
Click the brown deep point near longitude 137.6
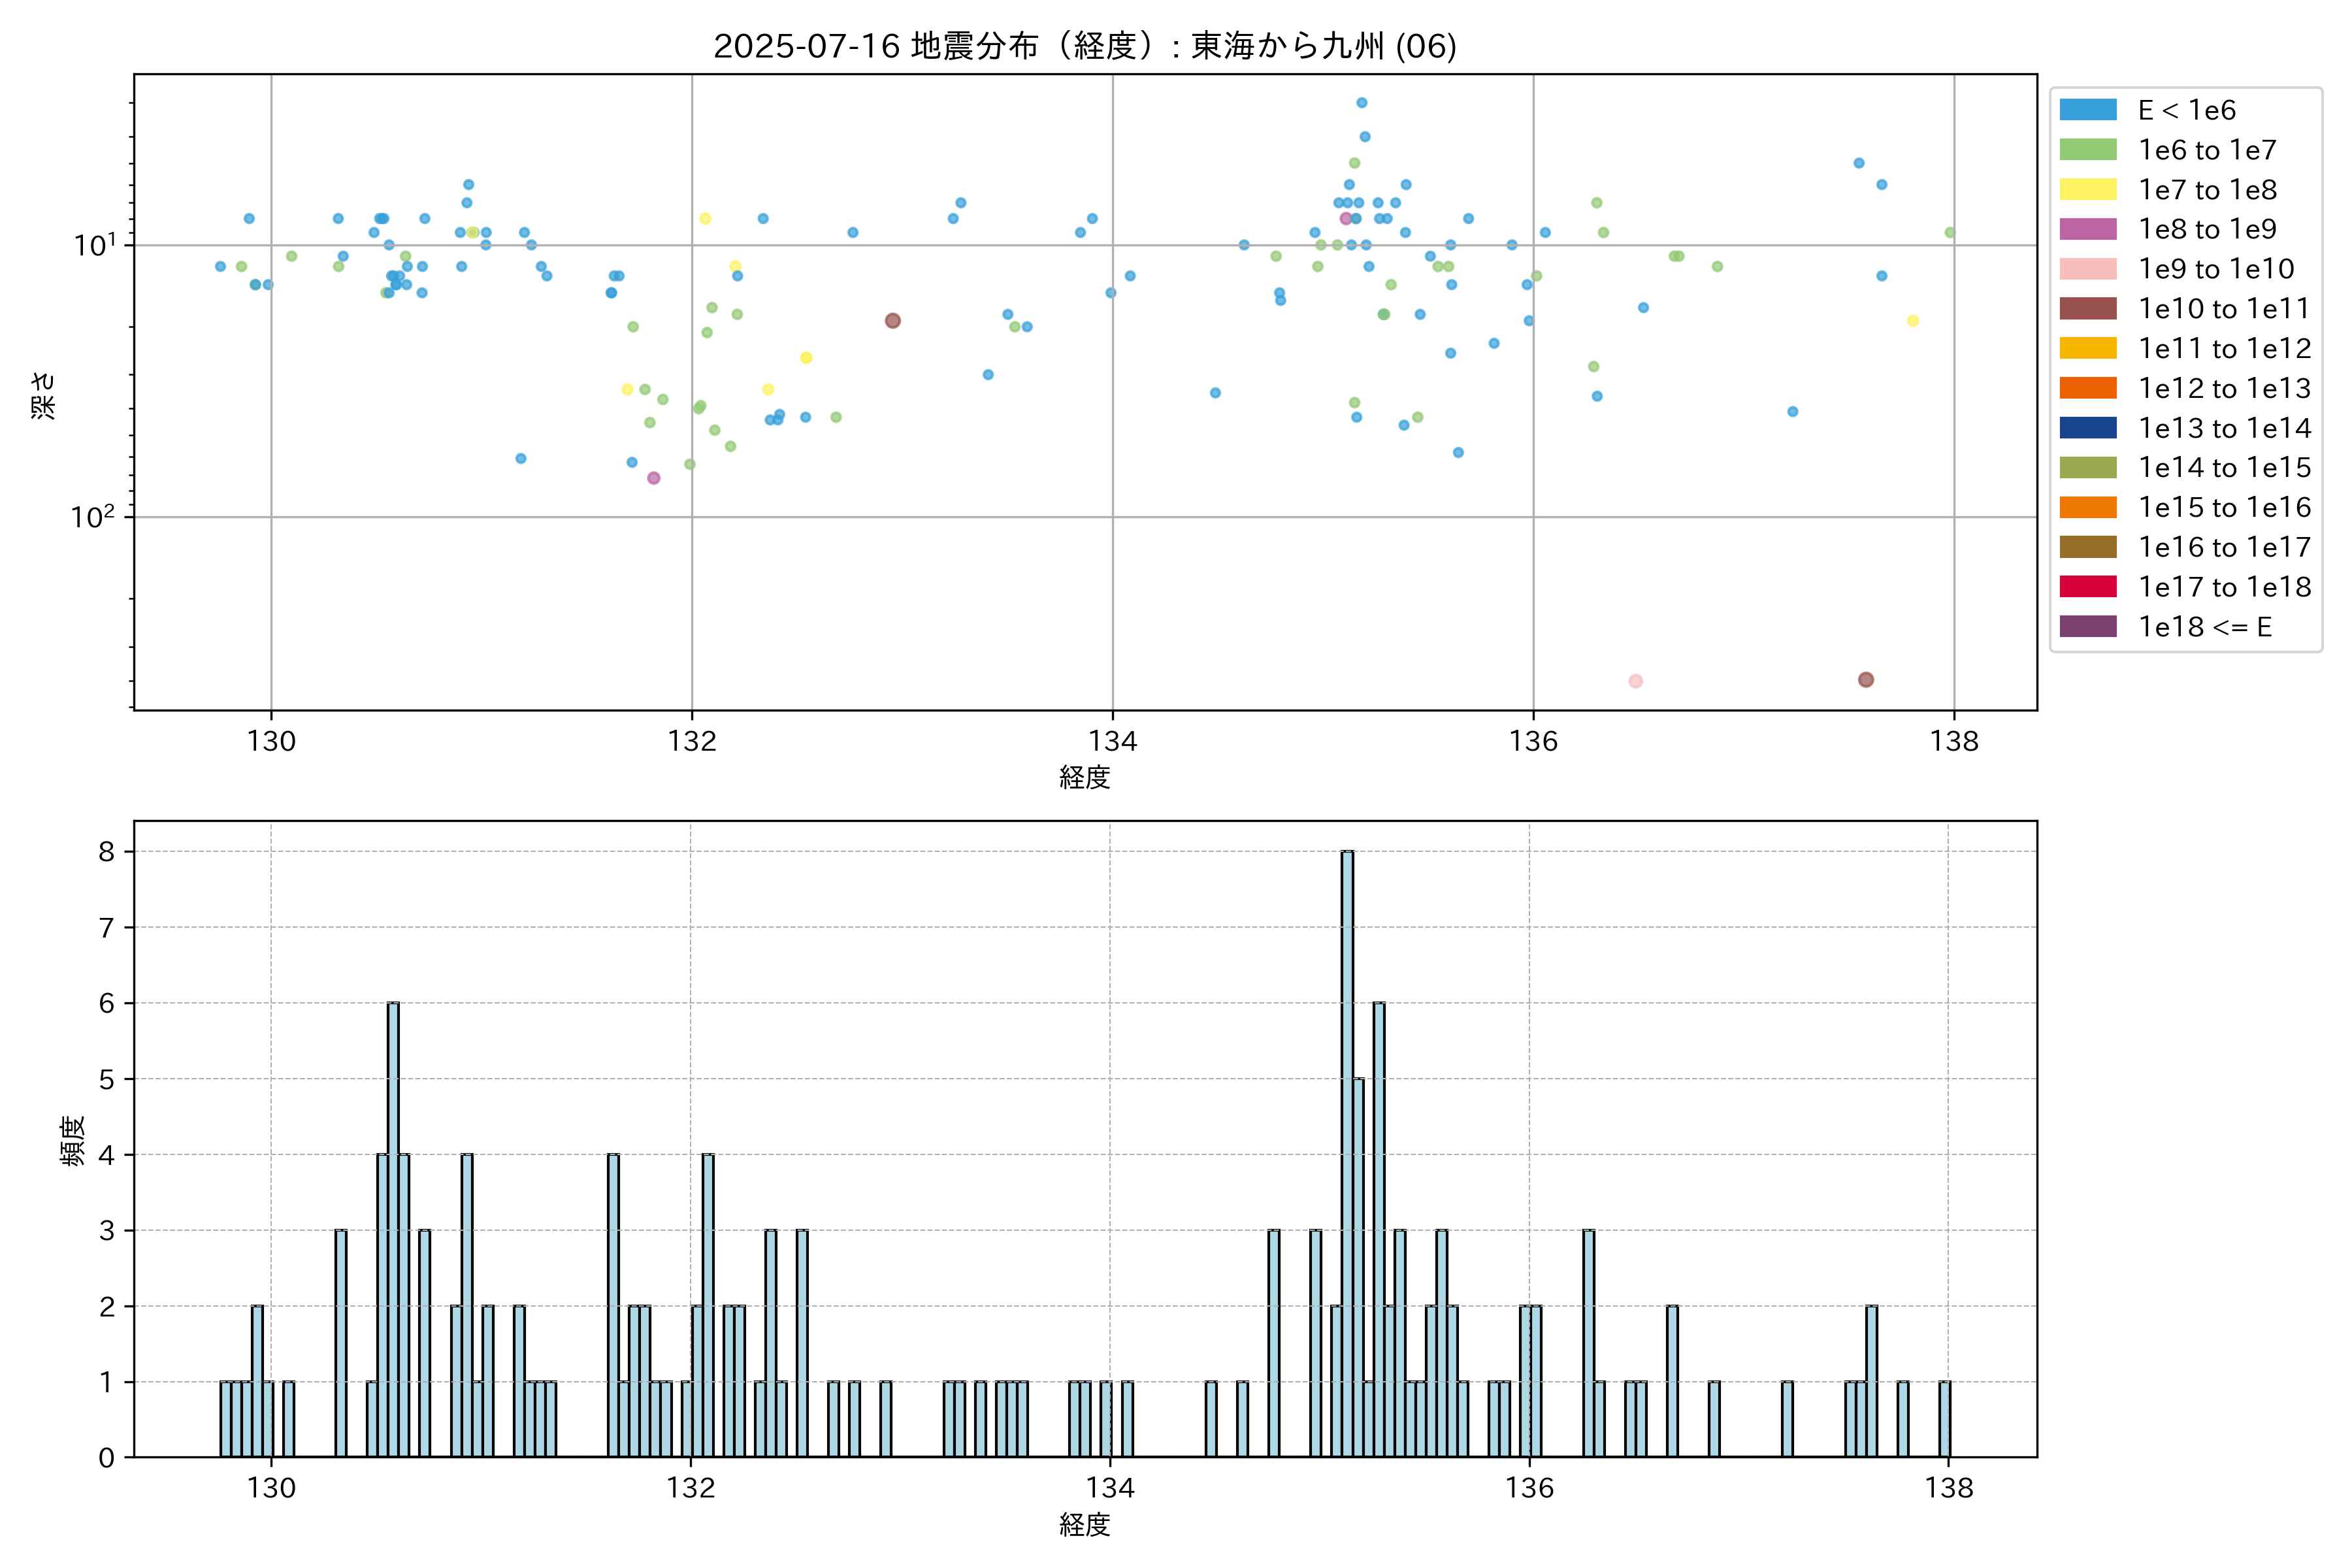point(1866,680)
